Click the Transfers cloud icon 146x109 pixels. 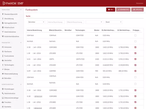point(3,102)
